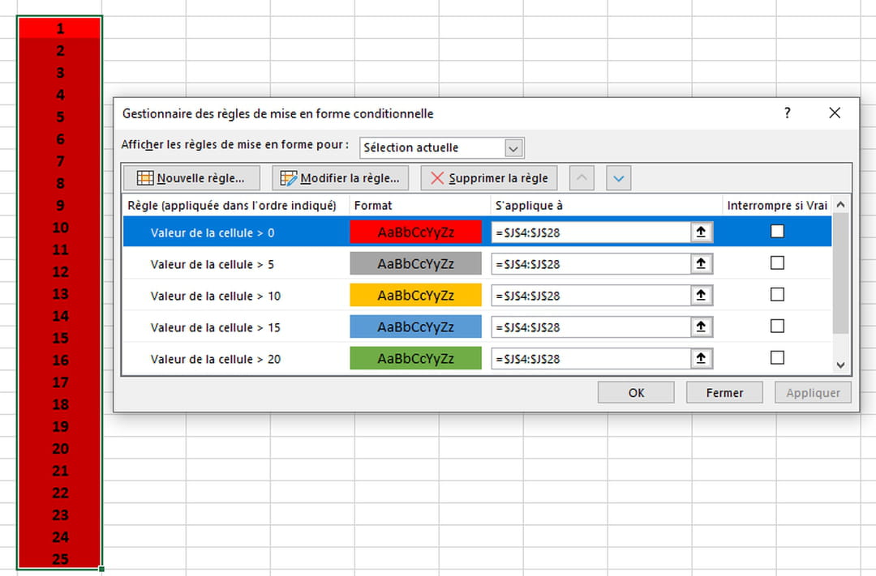Check Interrompre si Vrai for rule > 0
Viewport: 876px width, 576px height.
[777, 231]
